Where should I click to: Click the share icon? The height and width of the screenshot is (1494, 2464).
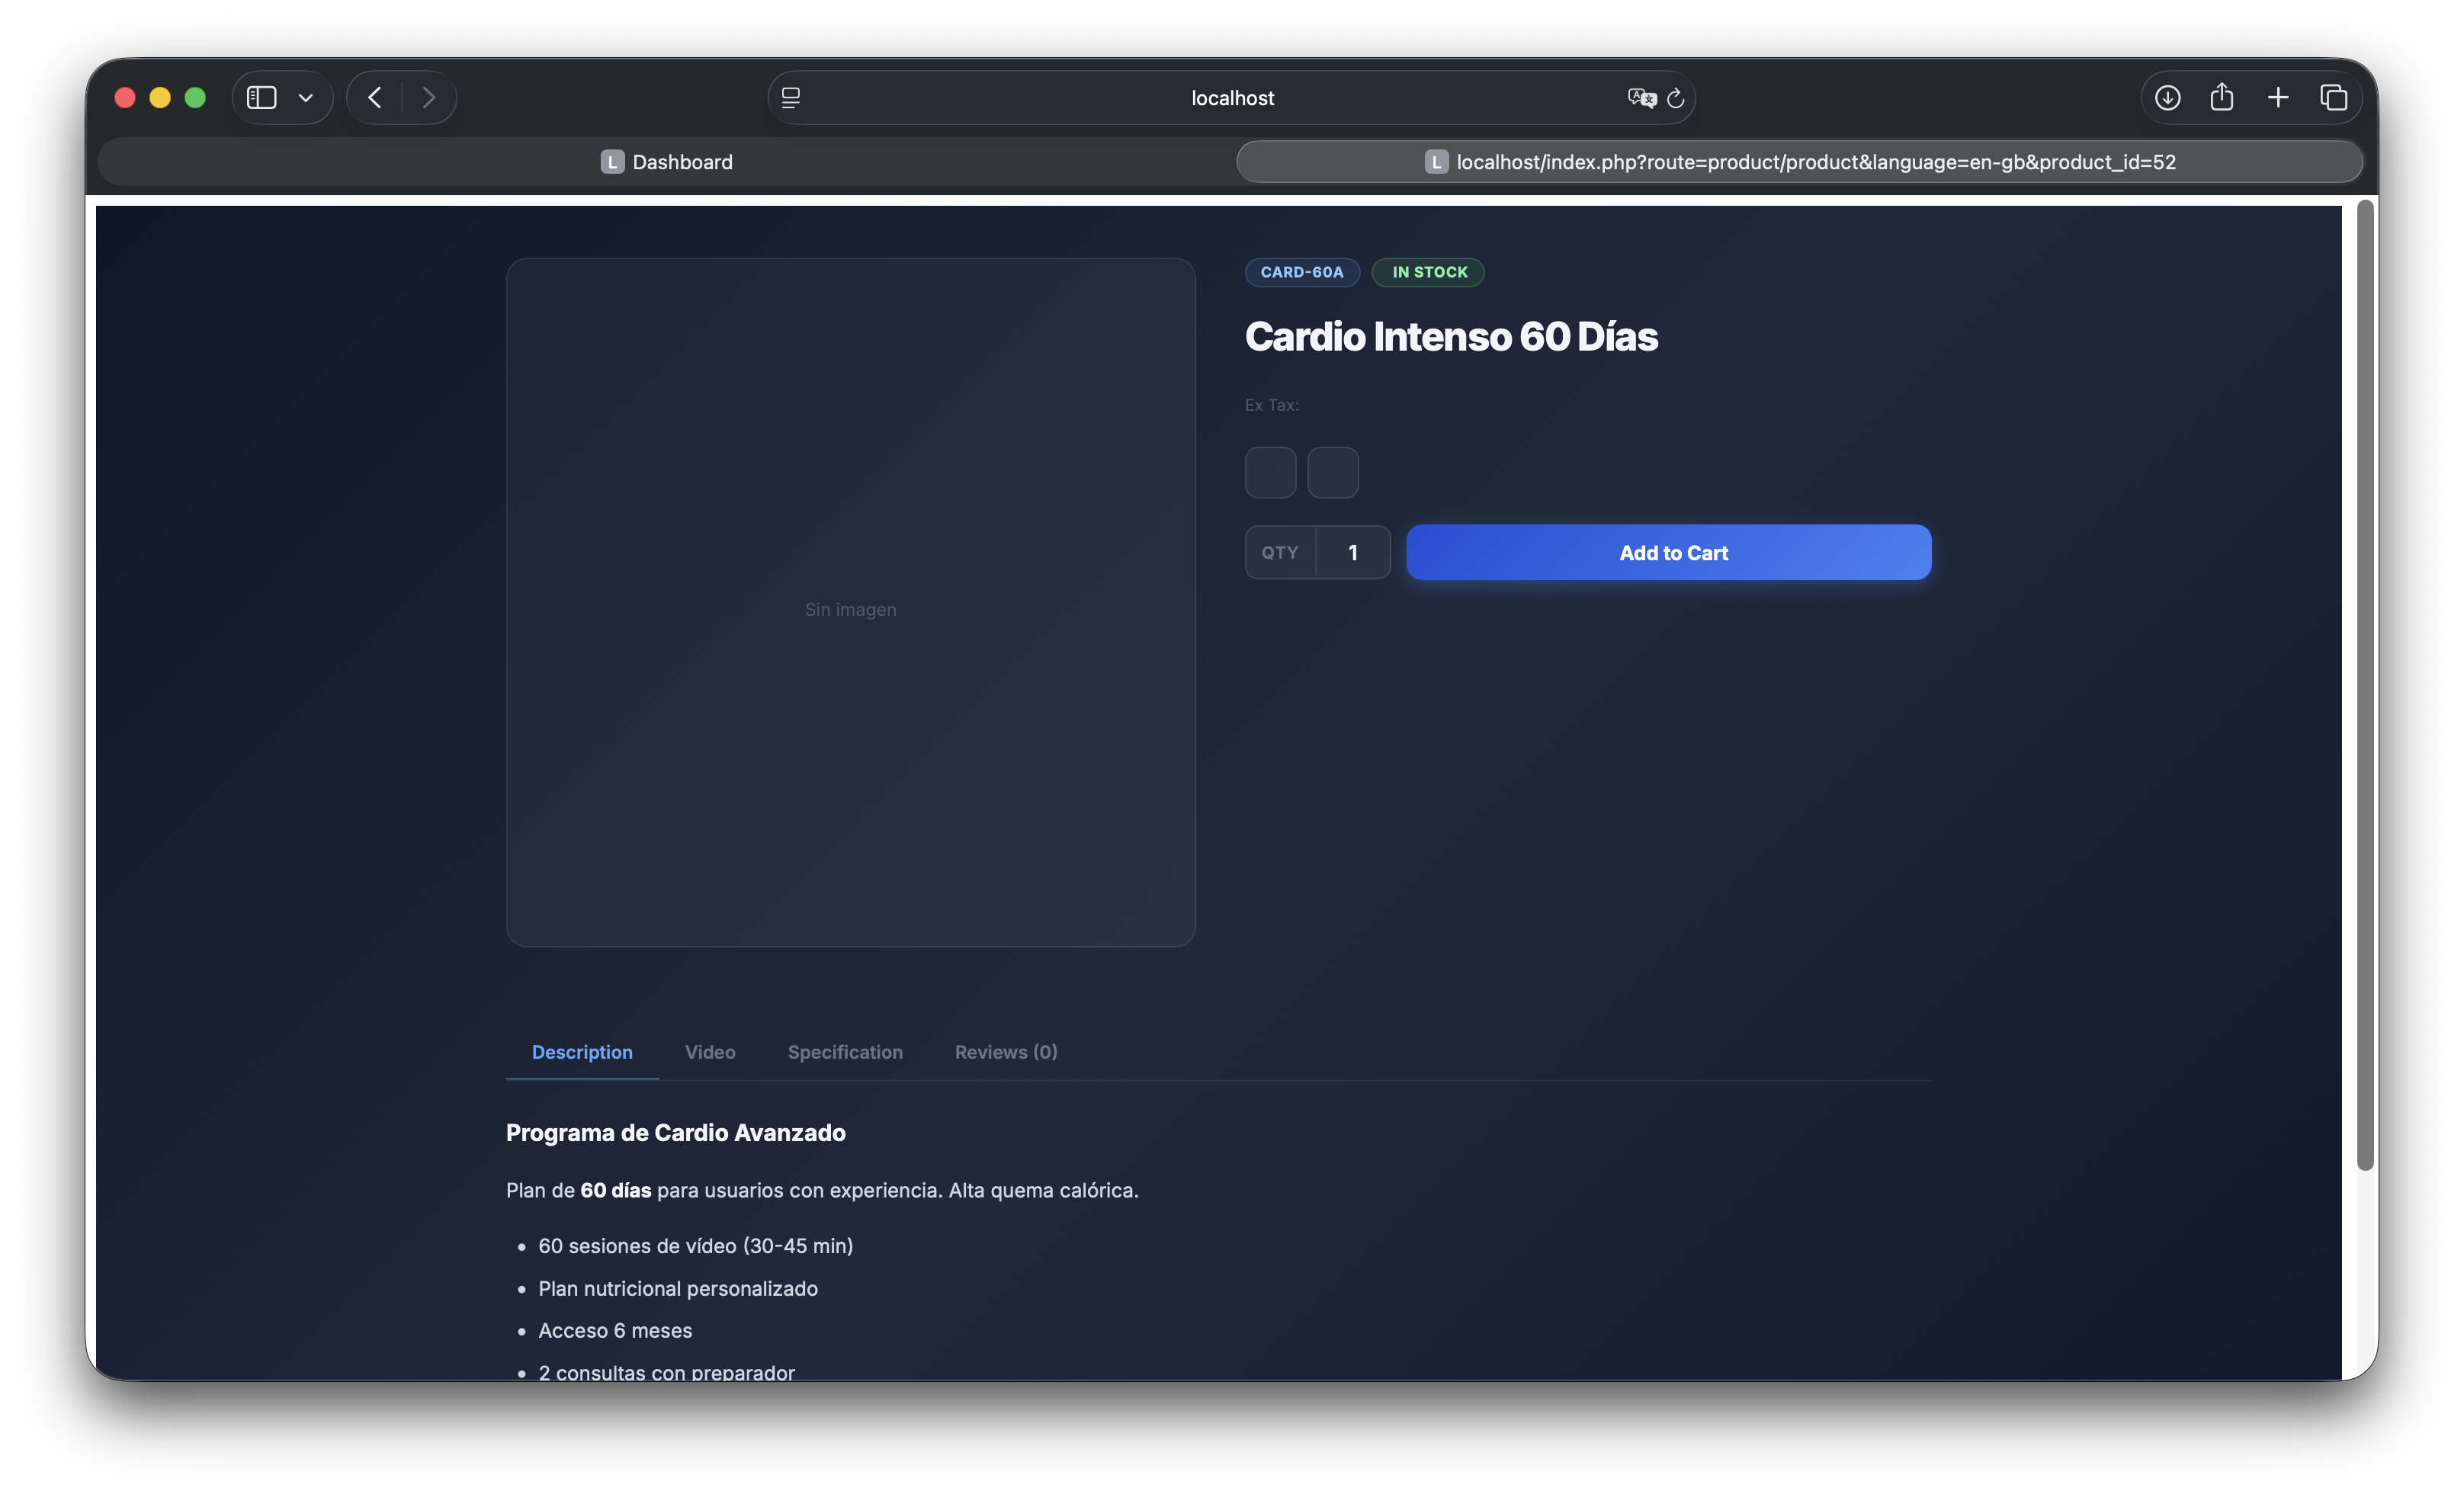point(2222,97)
